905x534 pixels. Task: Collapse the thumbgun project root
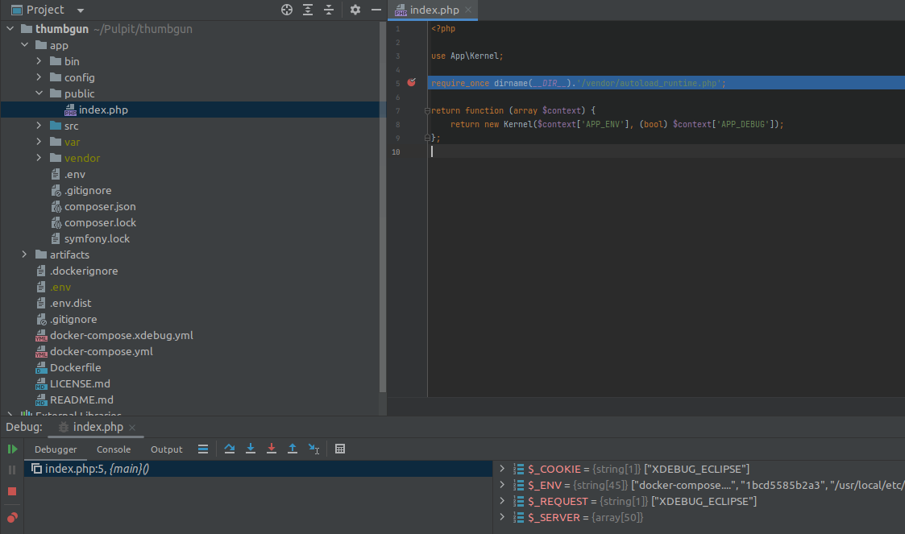coord(10,29)
